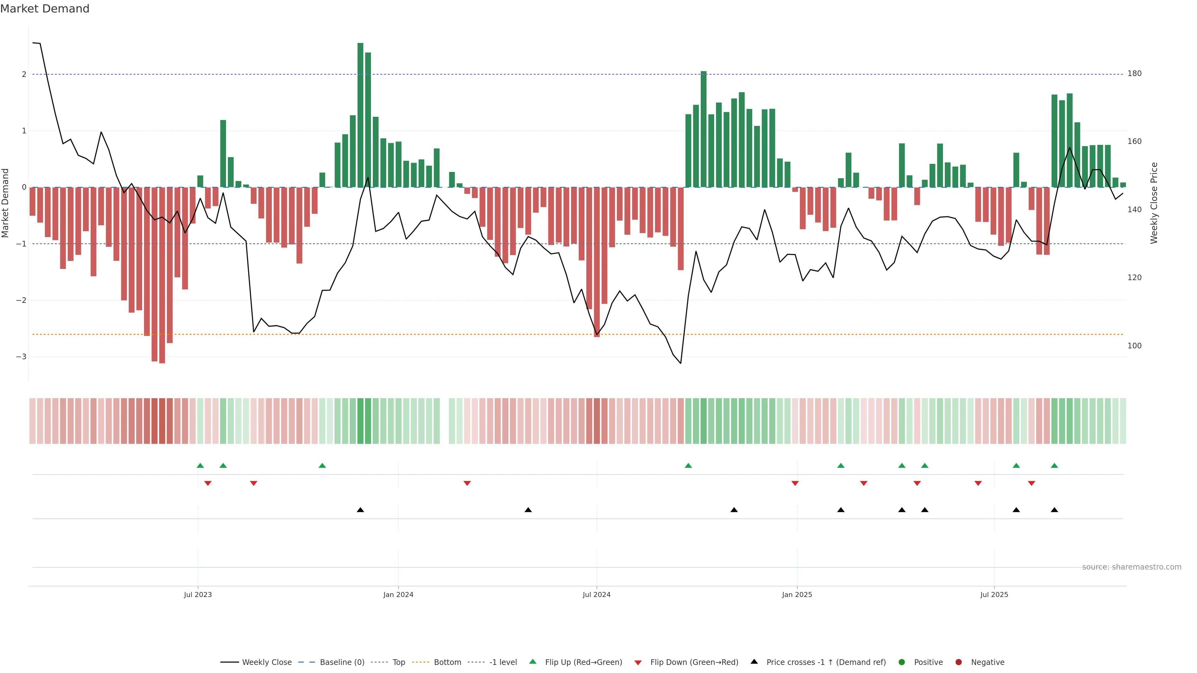Click the red Negative circle icon in legend
This screenshot has height=673, width=1197.
click(958, 662)
